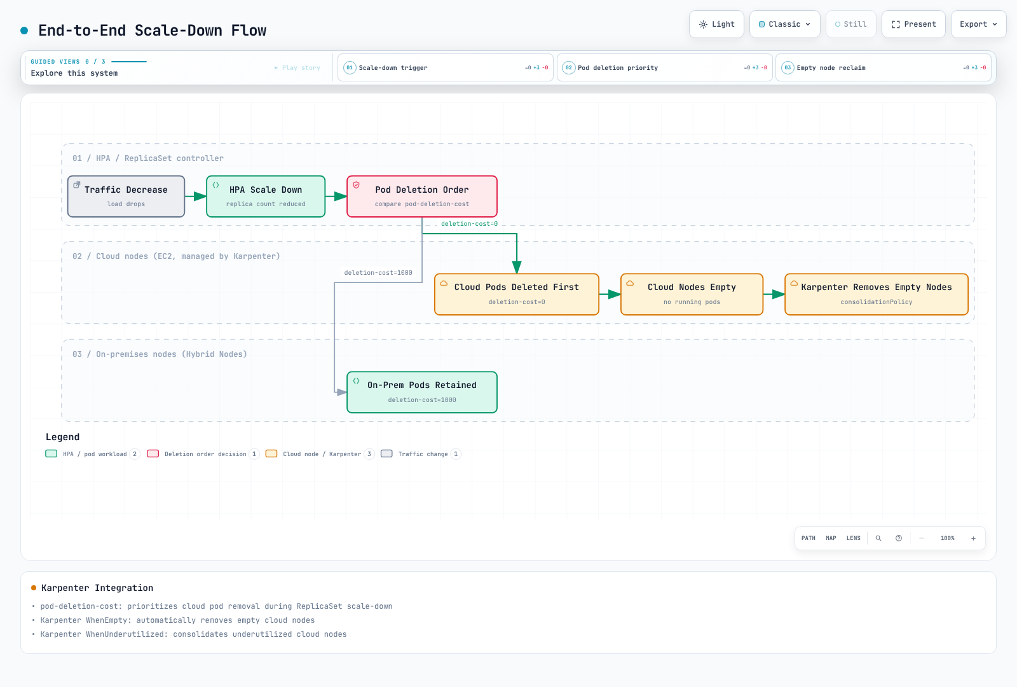Click the cloud icon on Cloud Nodes Empty

pos(630,283)
